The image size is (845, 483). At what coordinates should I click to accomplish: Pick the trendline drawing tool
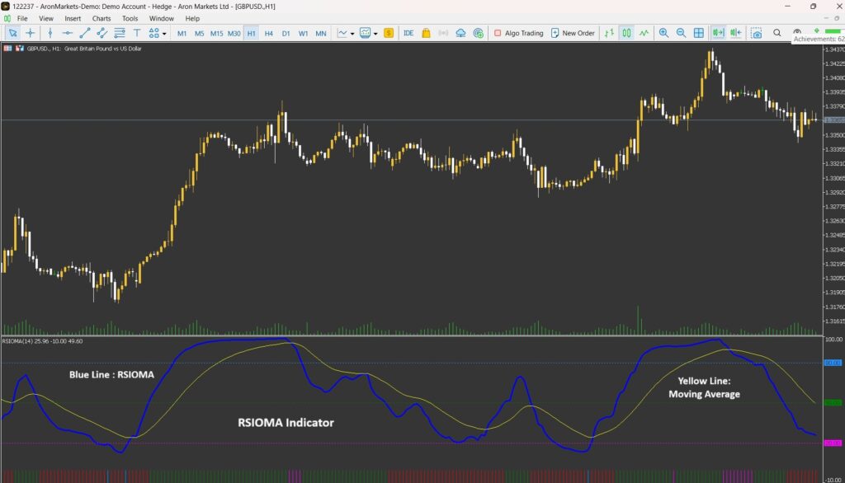(84, 33)
